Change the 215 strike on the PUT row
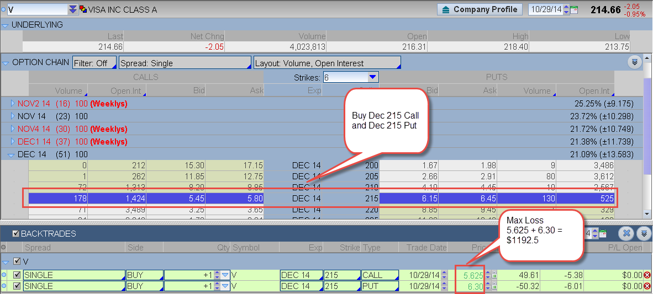Screen dimensions: 653x294 click(343, 286)
